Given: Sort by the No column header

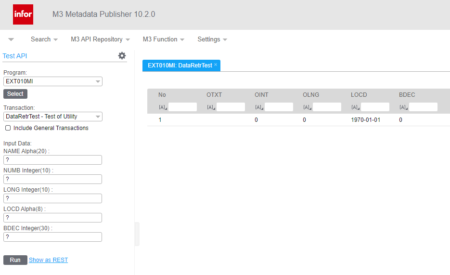Looking at the screenshot, I should 162,95.
